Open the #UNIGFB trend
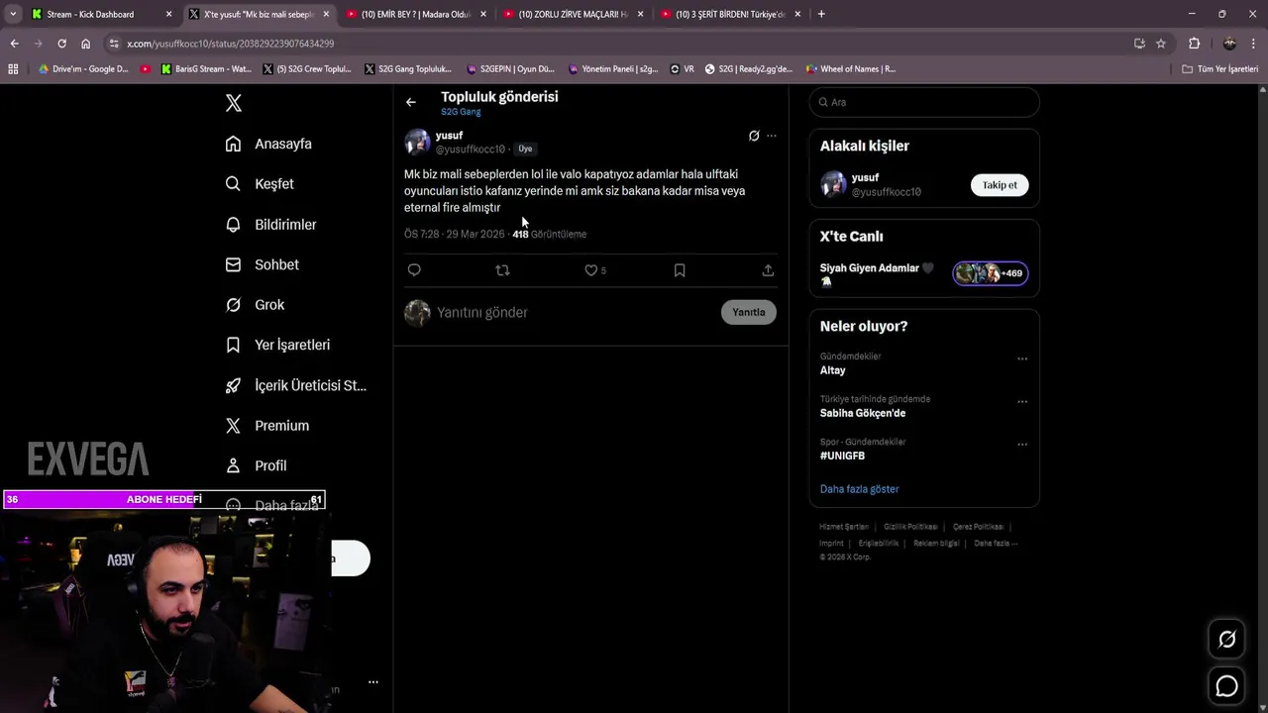Viewport: 1268px width, 713px height. click(x=842, y=456)
